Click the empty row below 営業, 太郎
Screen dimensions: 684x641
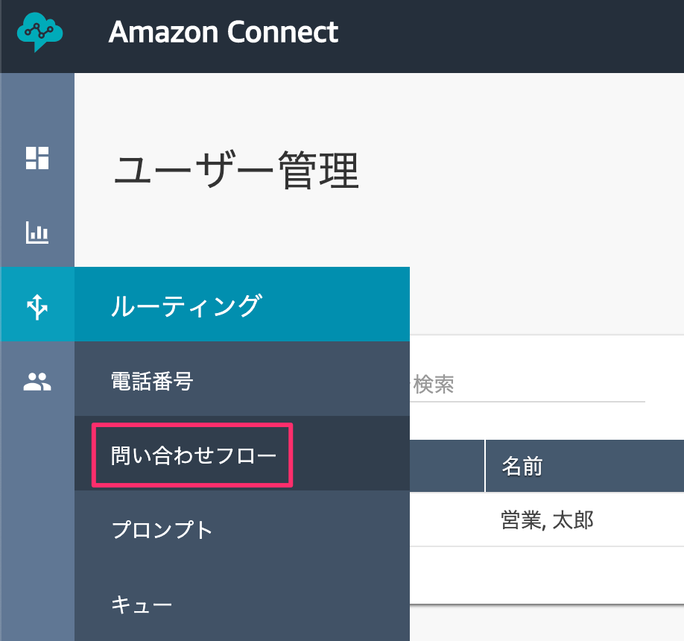point(547,575)
